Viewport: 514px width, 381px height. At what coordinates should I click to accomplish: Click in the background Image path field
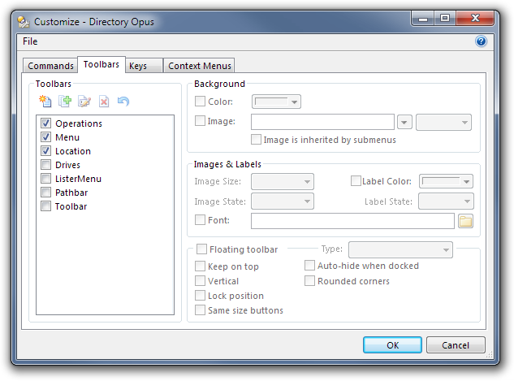322,123
